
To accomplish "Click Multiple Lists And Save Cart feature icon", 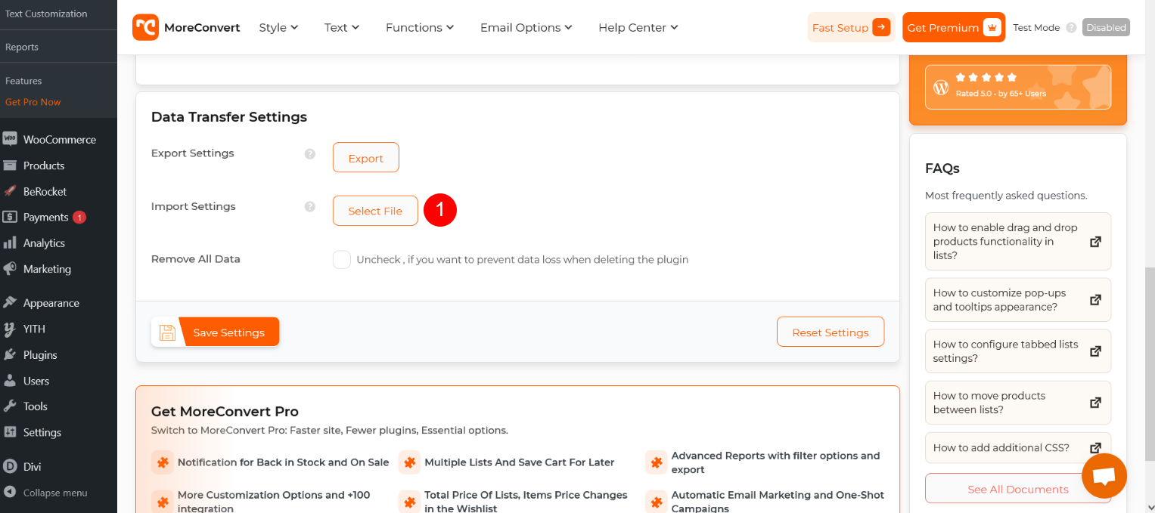I will pos(409,462).
